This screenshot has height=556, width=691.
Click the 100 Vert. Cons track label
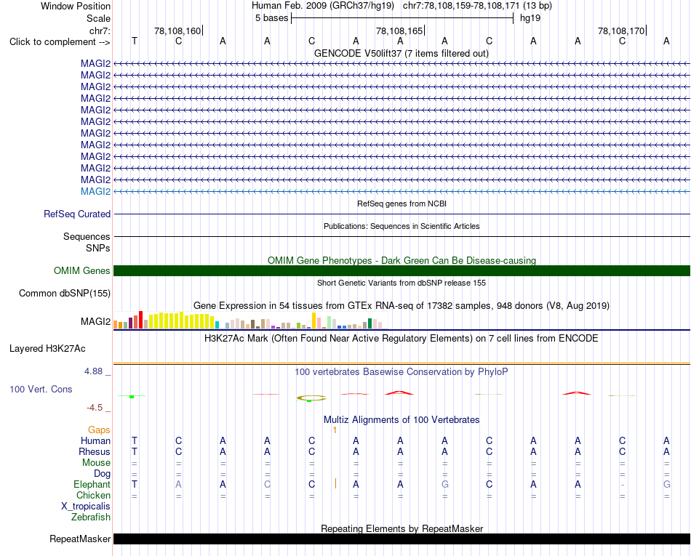pyautogui.click(x=41, y=389)
